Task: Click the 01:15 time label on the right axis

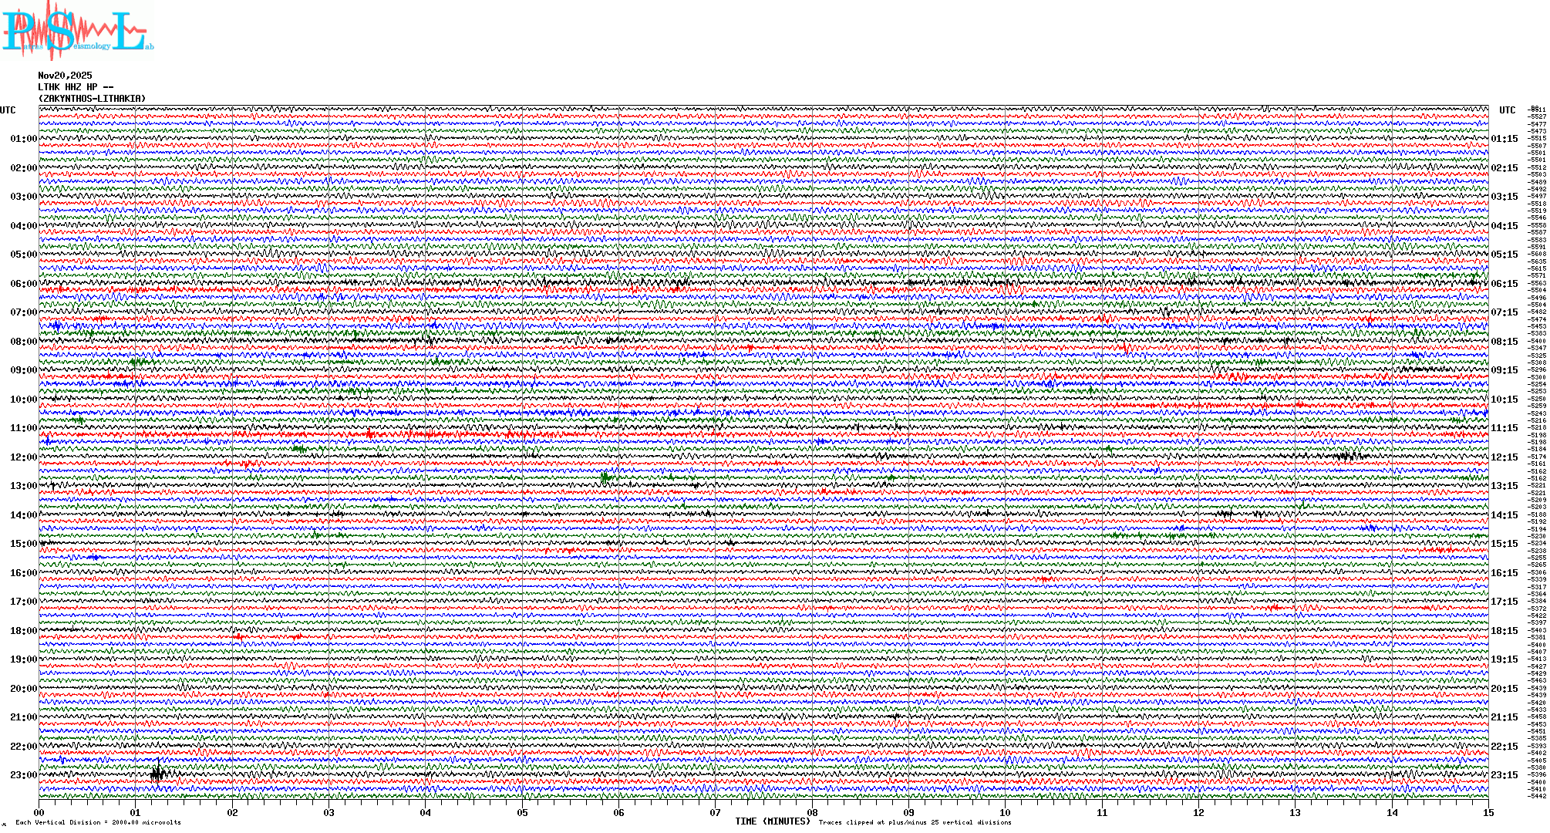Action: pos(1505,140)
